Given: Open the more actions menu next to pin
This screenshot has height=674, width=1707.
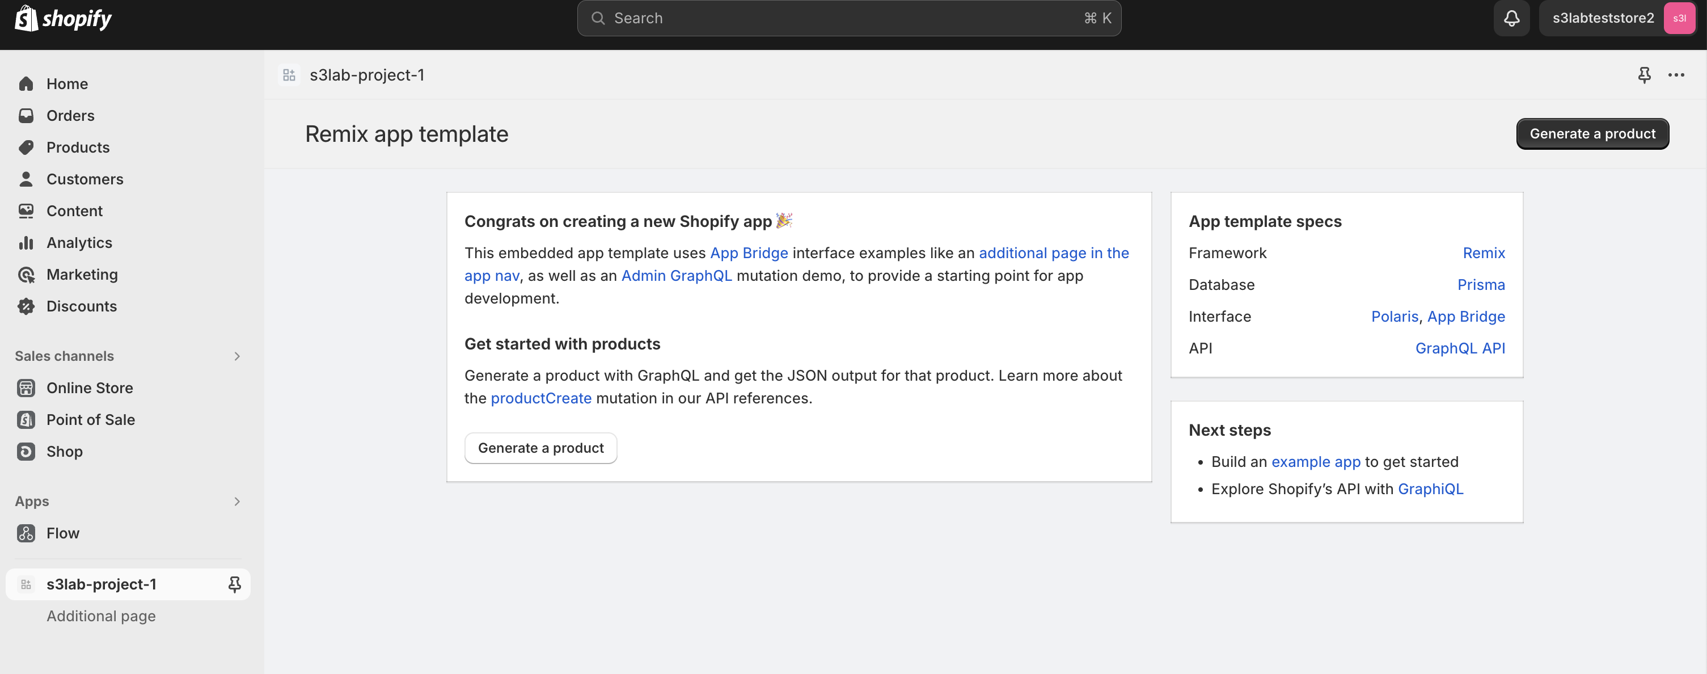Looking at the screenshot, I should tap(1676, 75).
